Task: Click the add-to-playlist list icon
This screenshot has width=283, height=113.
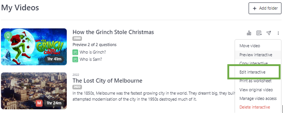Action: tap(259, 33)
